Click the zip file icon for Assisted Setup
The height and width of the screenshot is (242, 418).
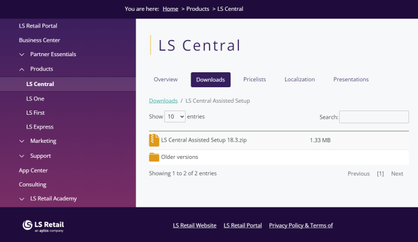[154, 140]
